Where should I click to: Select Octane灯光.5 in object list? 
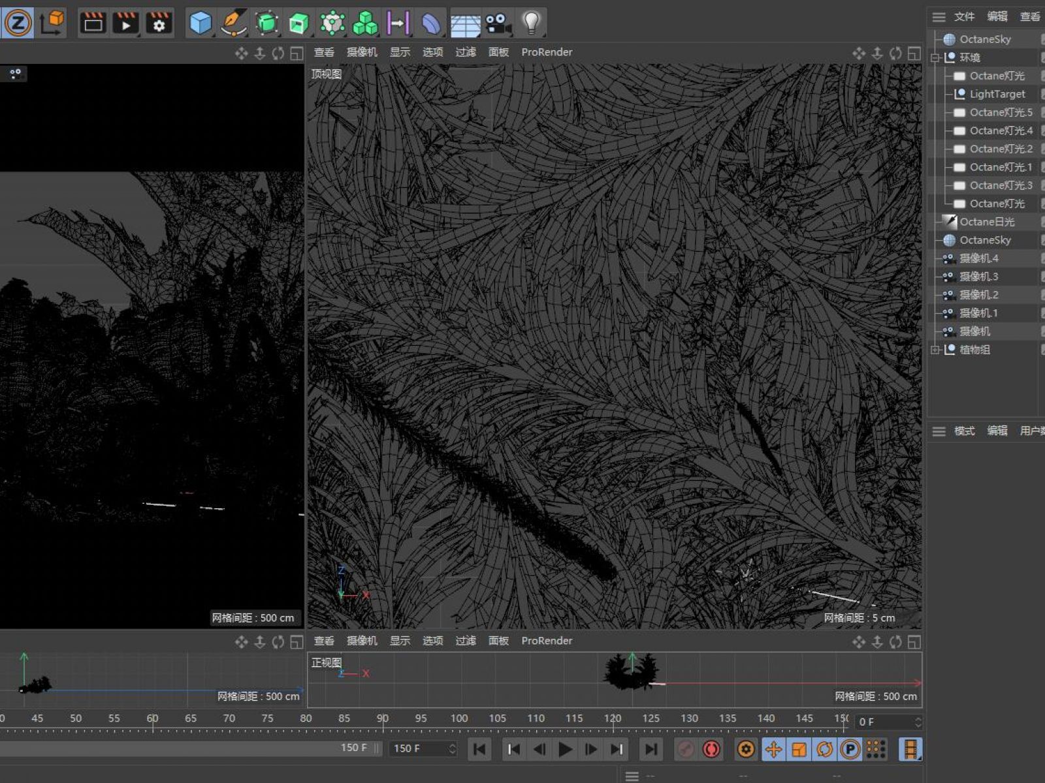click(1001, 112)
